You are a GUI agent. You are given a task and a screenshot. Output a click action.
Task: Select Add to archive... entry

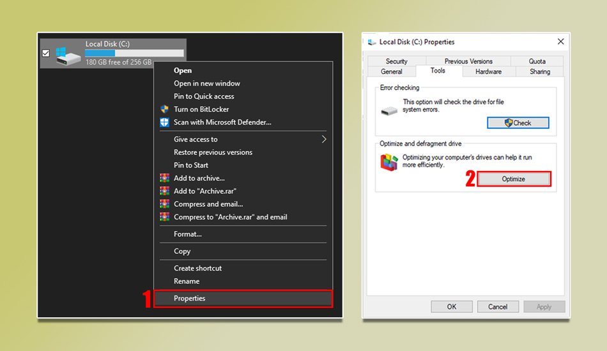(x=199, y=178)
